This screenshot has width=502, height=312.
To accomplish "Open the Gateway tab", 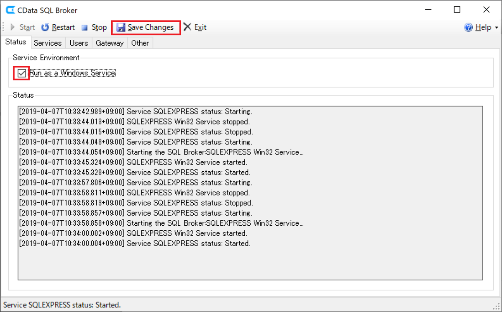I will pos(110,43).
